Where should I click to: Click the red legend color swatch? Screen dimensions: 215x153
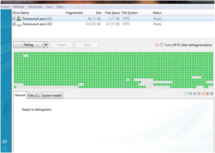(x=207, y=94)
